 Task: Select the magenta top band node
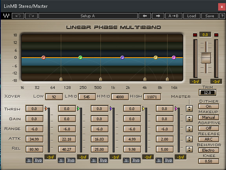pos(174,58)
